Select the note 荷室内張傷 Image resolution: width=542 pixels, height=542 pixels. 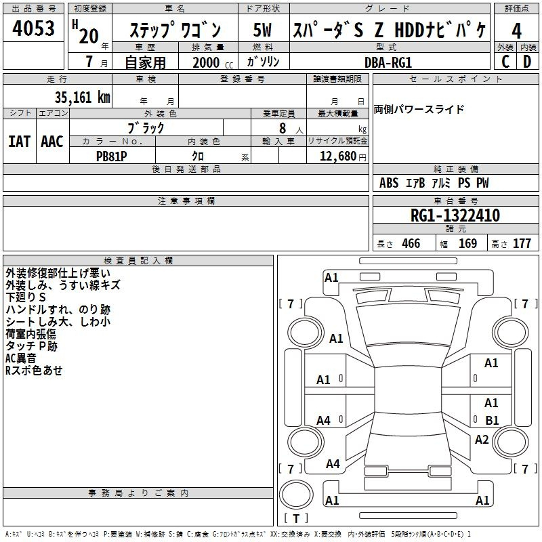point(30,334)
